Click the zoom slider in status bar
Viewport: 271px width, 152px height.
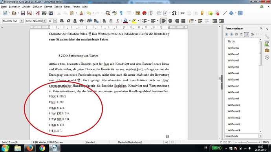pos(247,142)
